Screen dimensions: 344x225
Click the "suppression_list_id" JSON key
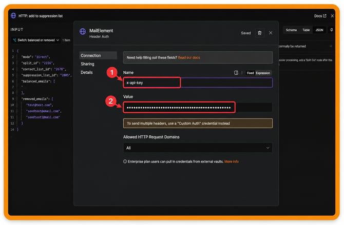pos(40,75)
